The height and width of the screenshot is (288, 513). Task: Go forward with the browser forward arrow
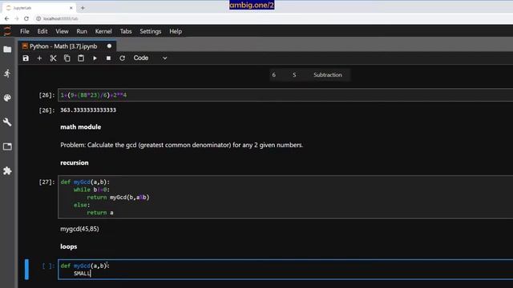pyautogui.click(x=17, y=18)
